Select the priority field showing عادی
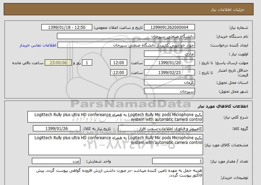The width and height of the screenshot is (261, 185). pos(169,54)
